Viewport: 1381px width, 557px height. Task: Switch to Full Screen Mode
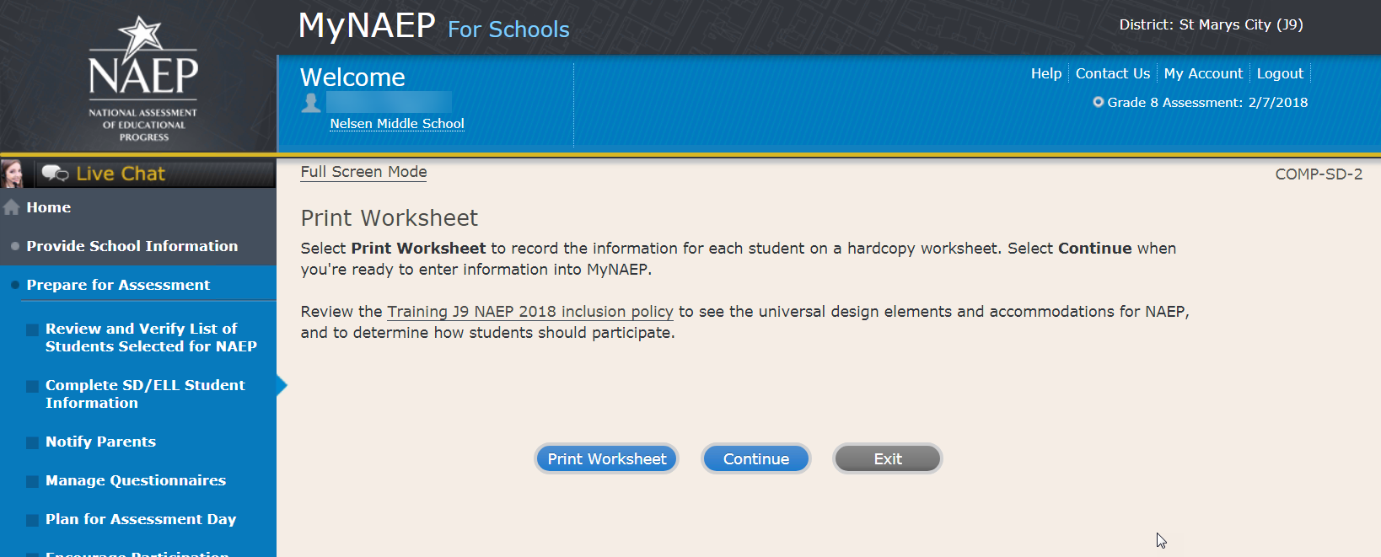(363, 172)
